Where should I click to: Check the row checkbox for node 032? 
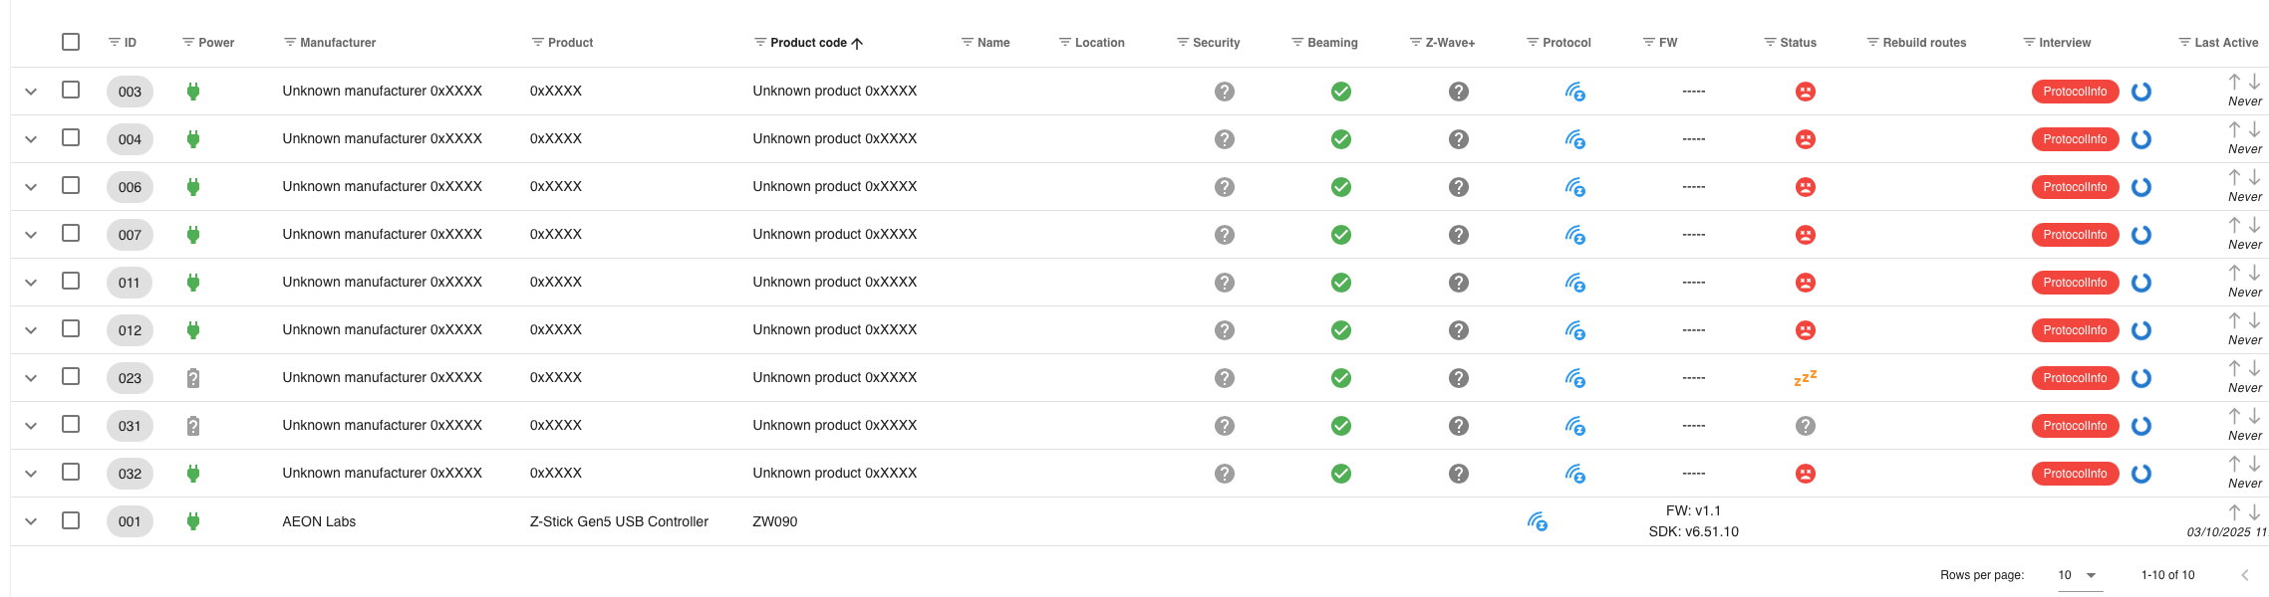[71, 472]
